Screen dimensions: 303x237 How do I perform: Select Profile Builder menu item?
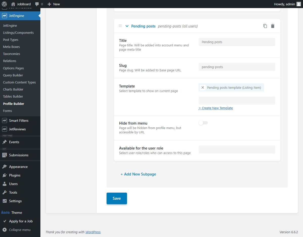14,104
